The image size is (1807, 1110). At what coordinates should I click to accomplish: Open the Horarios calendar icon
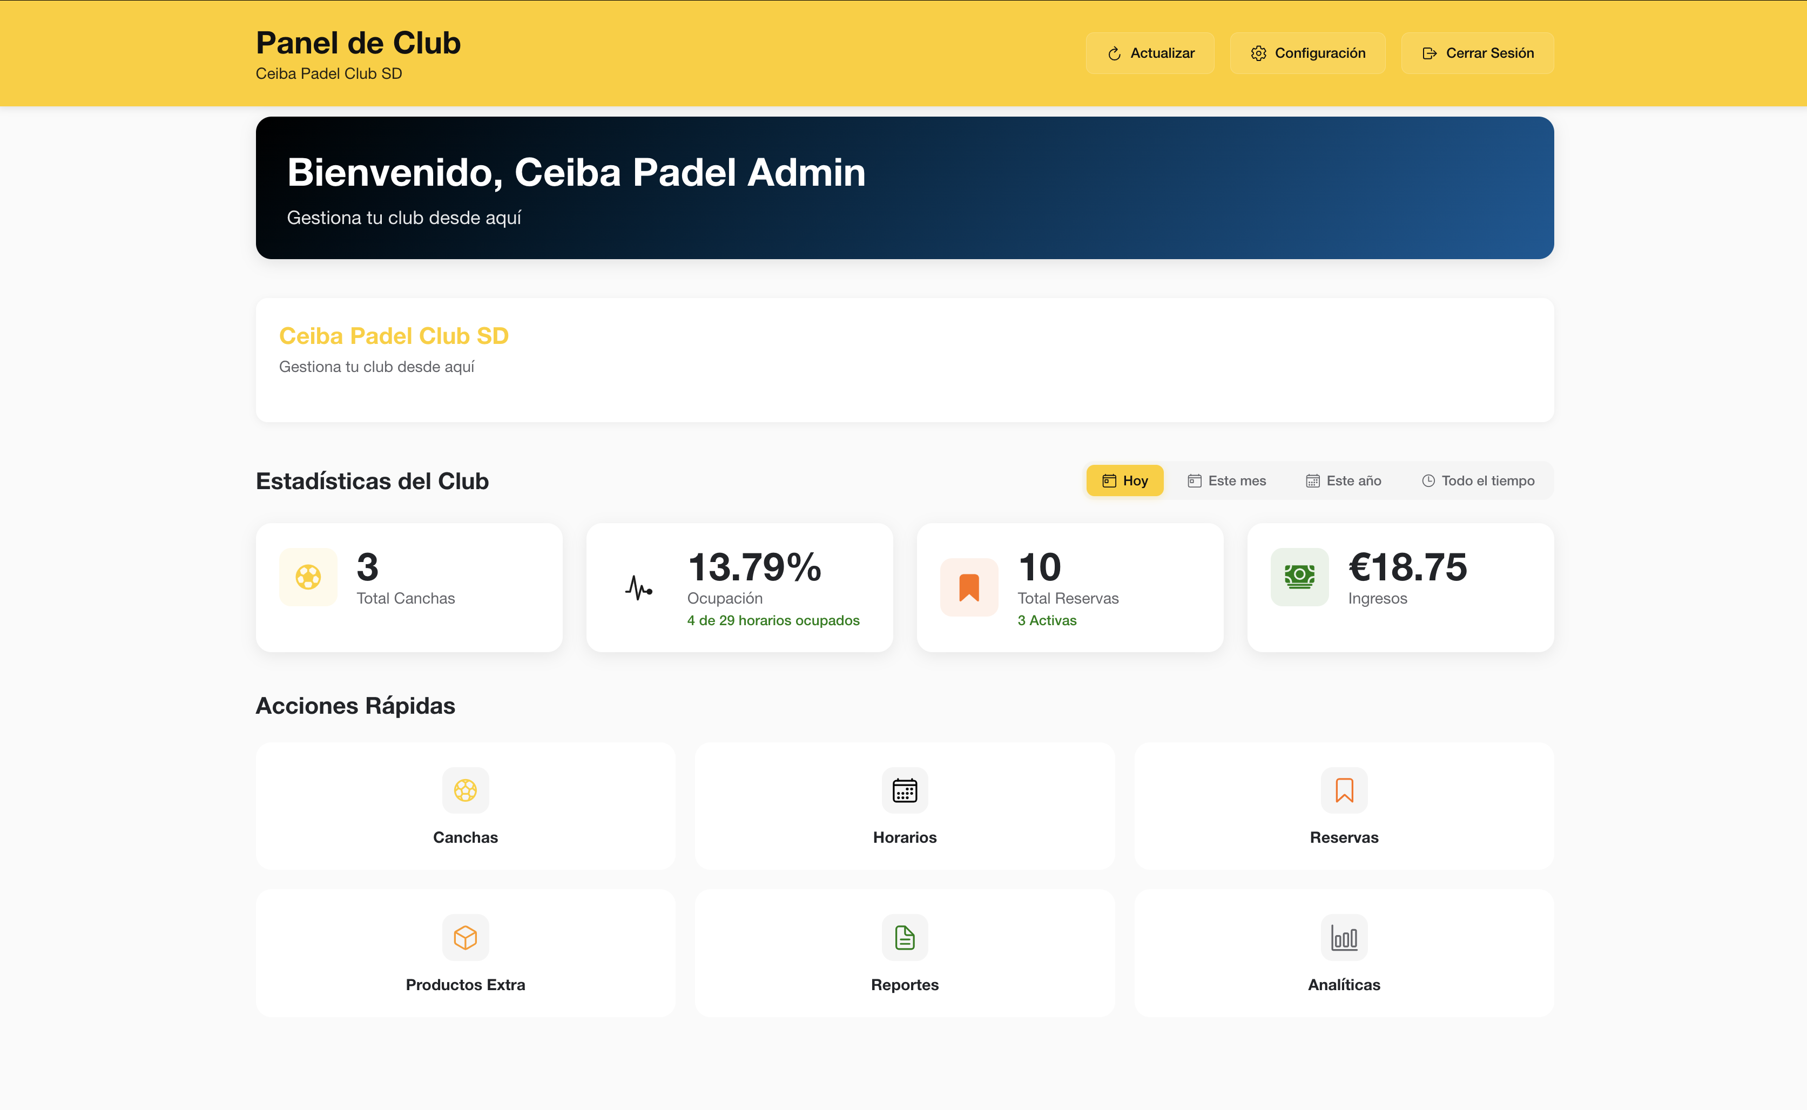tap(904, 790)
